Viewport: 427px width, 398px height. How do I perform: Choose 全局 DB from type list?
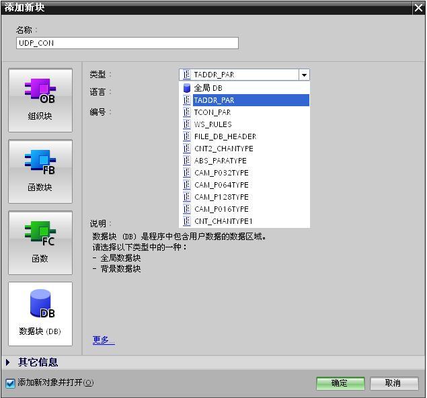click(x=244, y=88)
